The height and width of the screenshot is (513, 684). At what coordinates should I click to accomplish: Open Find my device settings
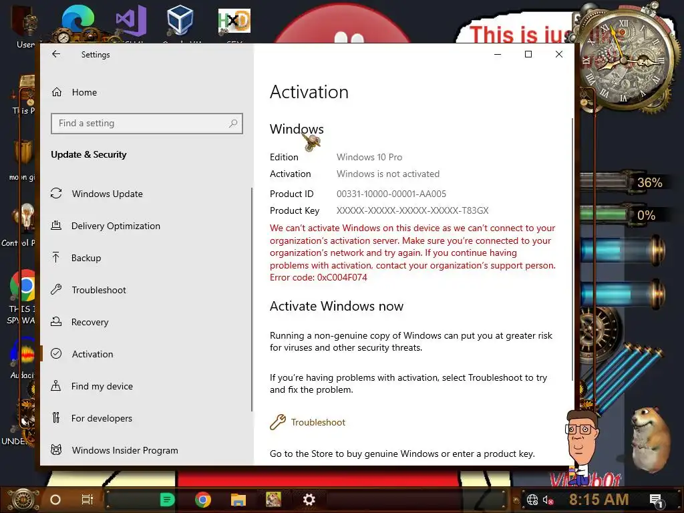point(102,386)
